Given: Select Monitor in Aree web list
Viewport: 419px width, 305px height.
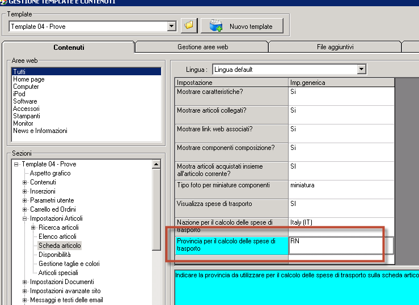Looking at the screenshot, I should pos(86,123).
